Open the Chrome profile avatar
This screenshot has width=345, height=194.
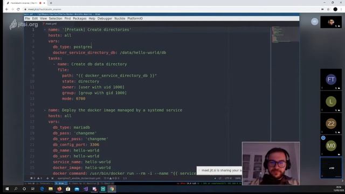click(x=335, y=9)
